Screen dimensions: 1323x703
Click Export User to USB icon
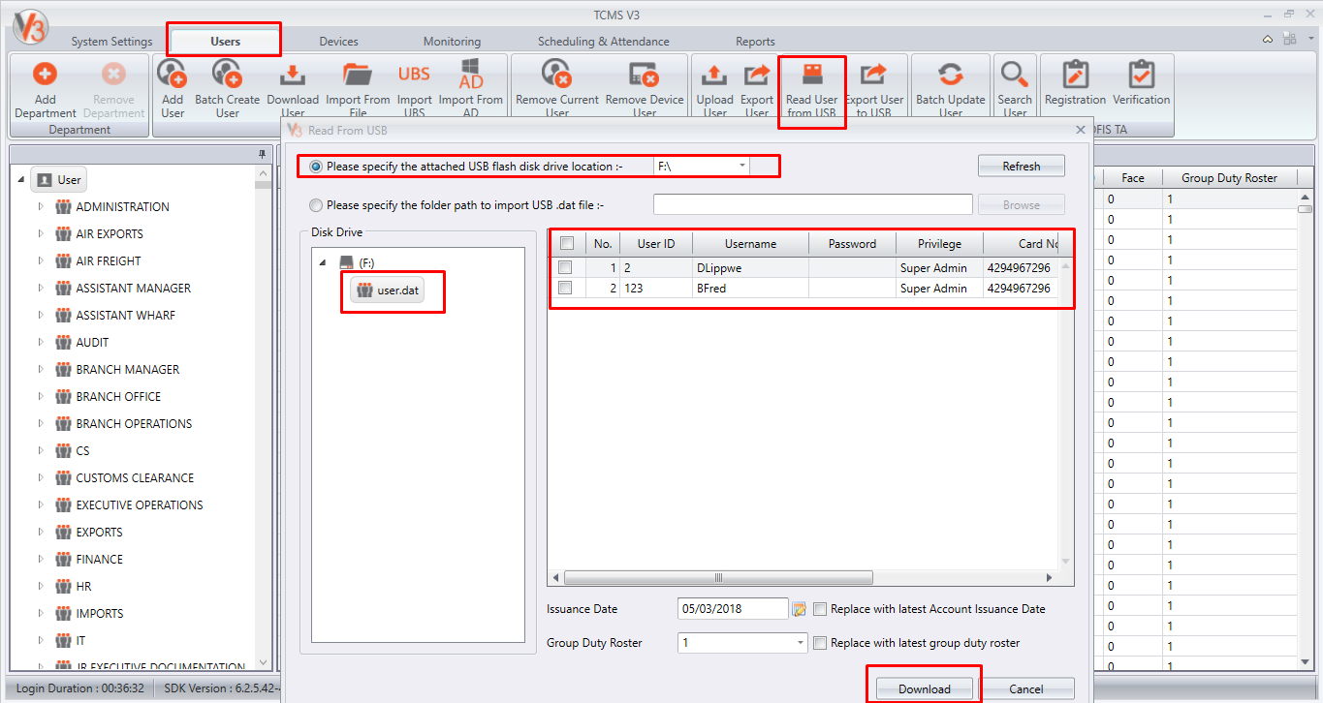[x=874, y=75]
